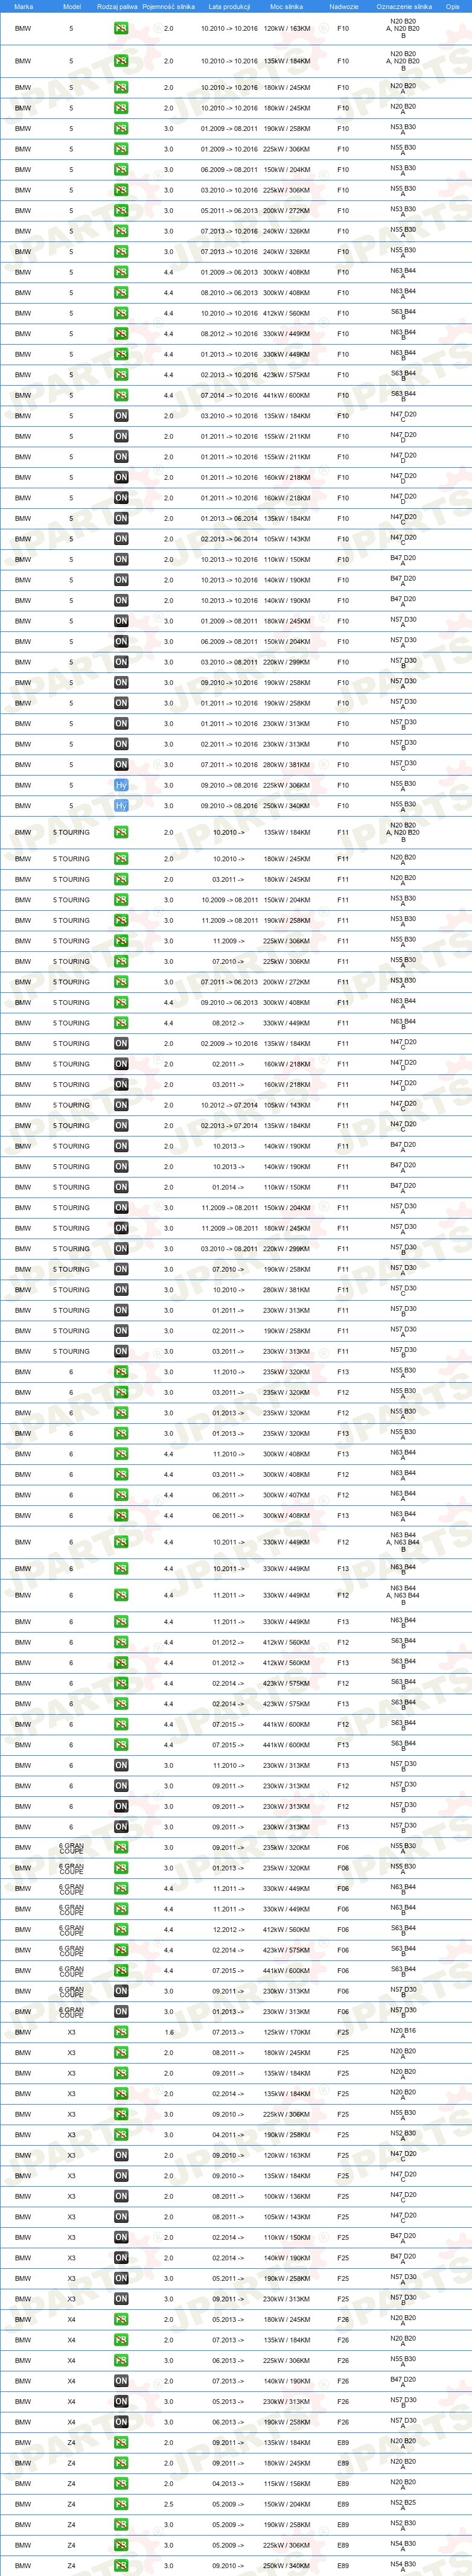Click the Opis column header
Image resolution: width=472 pixels, height=2576 pixels.
(x=453, y=6)
